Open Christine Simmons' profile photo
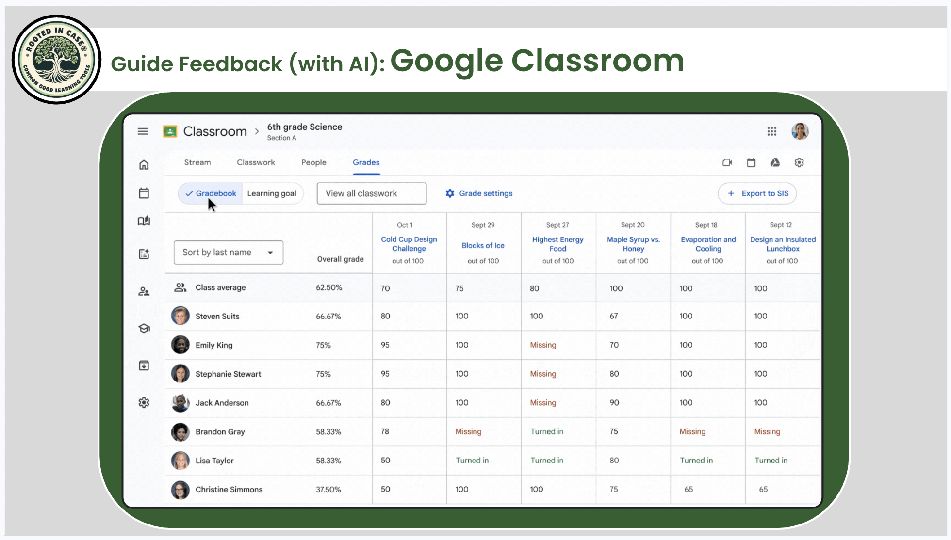The height and width of the screenshot is (540, 951). click(x=180, y=490)
